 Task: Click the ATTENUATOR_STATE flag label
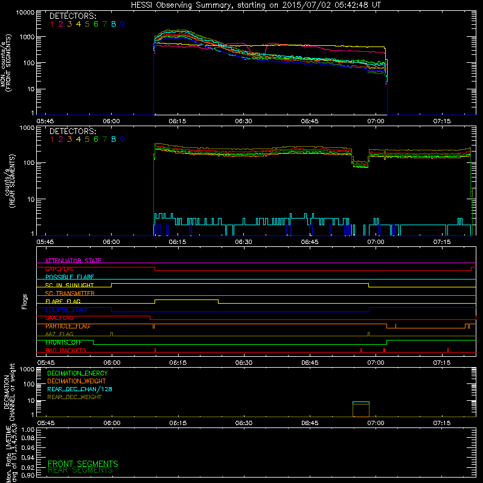click(x=73, y=261)
